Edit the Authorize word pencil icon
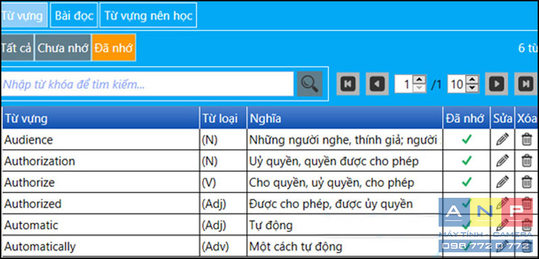The width and height of the screenshot is (539, 259). tap(502, 182)
